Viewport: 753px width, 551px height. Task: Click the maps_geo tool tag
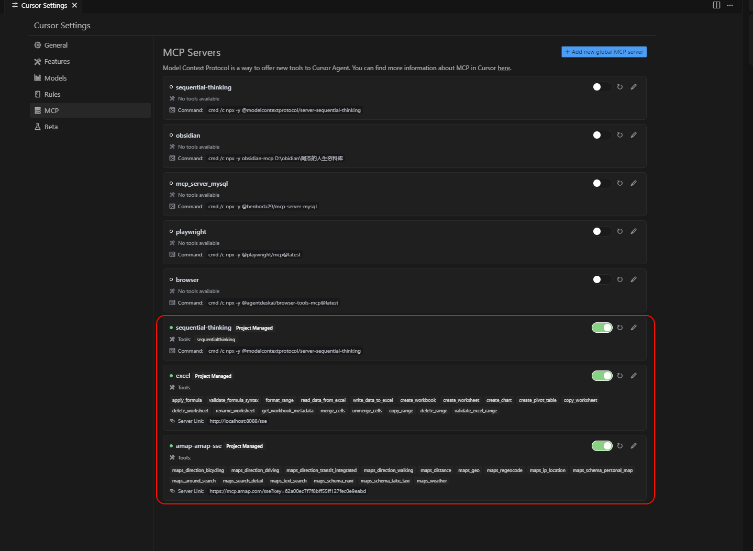tap(469, 470)
